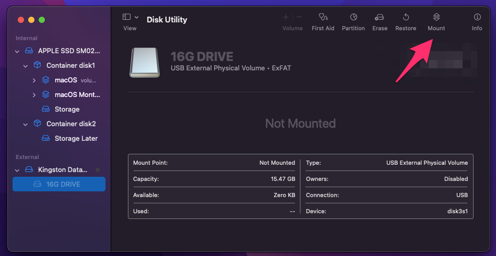Open the View sidebar menu icon
This screenshot has height=256, width=496.
(x=126, y=17)
